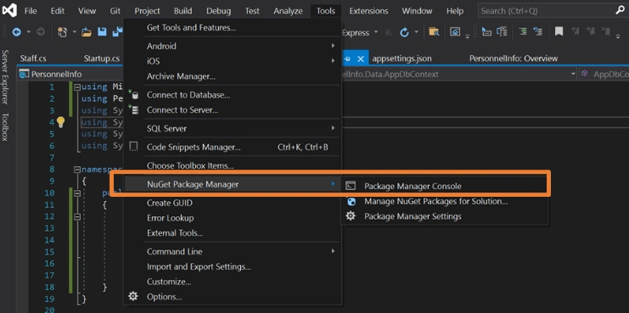This screenshot has width=629, height=313.
Task: Open the Toolbox side panel
Action: coord(5,127)
